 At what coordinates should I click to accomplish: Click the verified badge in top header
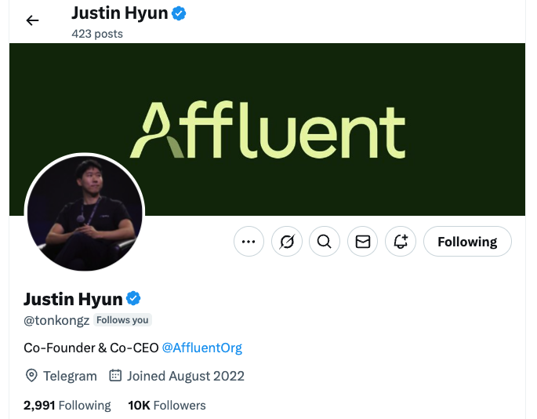tap(179, 13)
